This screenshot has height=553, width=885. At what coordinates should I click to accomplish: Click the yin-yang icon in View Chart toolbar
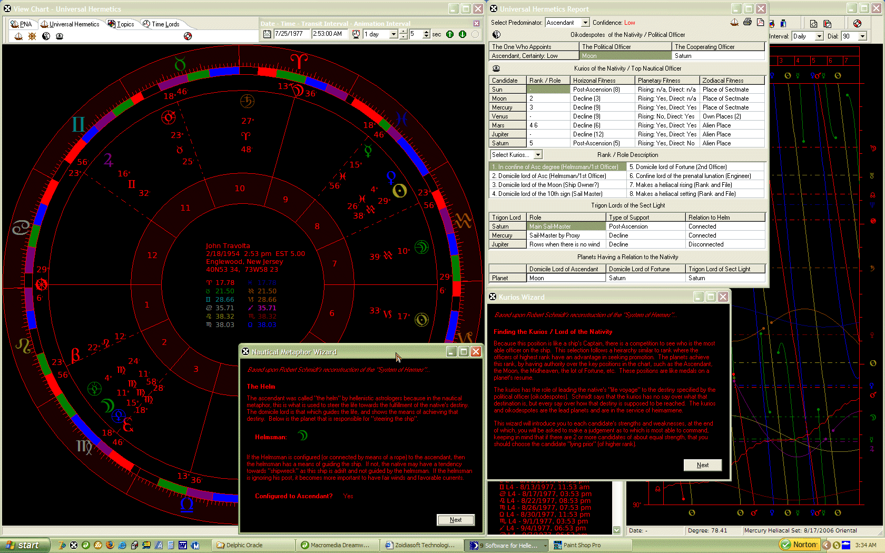coord(46,36)
